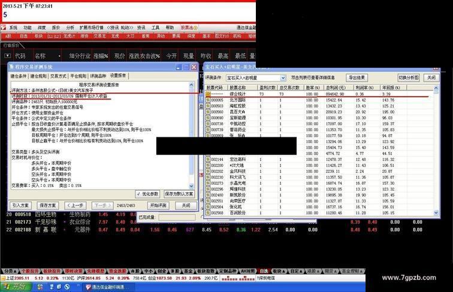Viewport: 453px width, 292px height.
Task: Click the icon beside stock 000560
Action: point(208,112)
